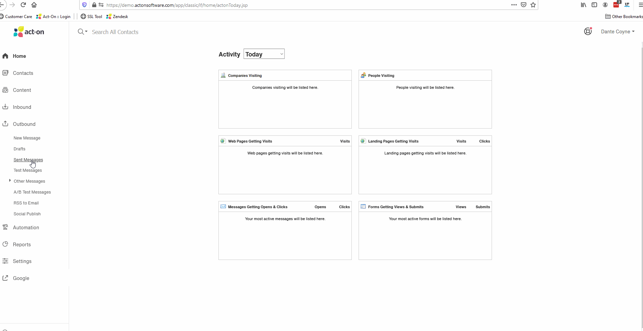This screenshot has width=643, height=331.
Task: Open Act-On Login bookmark
Action: [x=53, y=16]
